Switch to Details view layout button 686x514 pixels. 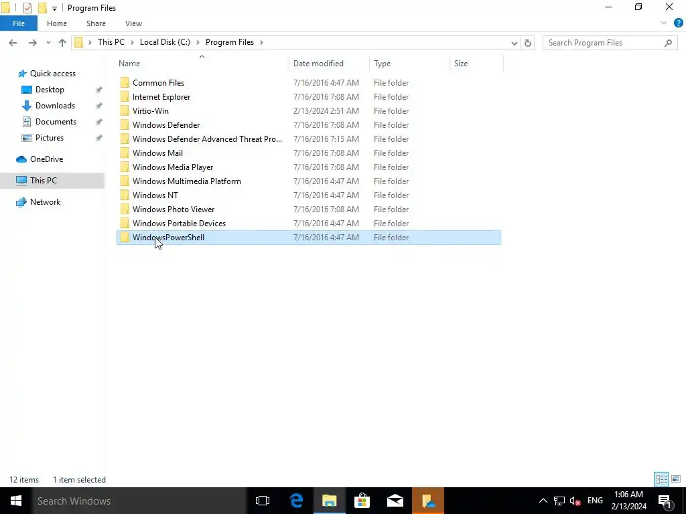coord(661,479)
